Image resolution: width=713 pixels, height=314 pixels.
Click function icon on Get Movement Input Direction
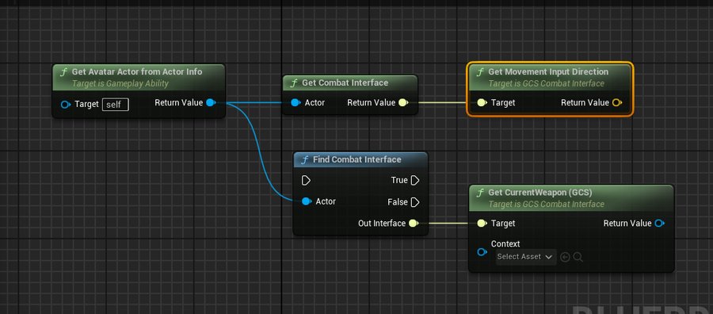(480, 72)
